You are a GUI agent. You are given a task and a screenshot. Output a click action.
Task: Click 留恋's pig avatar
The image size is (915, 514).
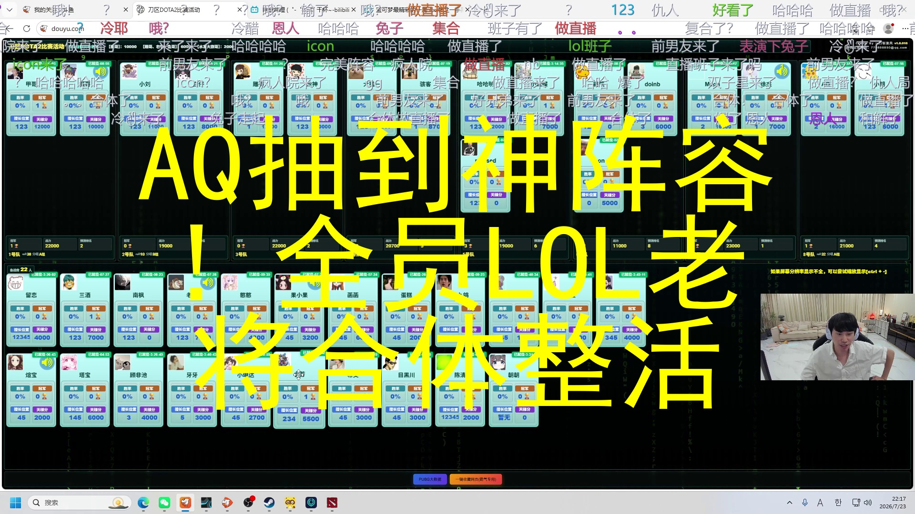pyautogui.click(x=15, y=283)
